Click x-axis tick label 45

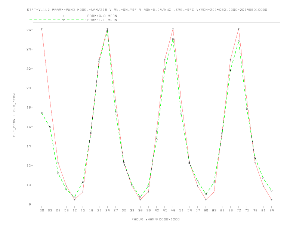[165, 210]
